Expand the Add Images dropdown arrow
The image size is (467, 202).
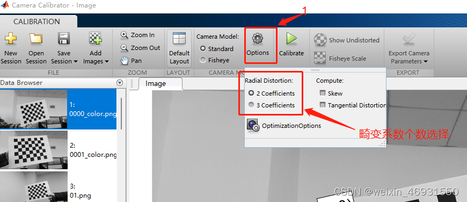107,62
